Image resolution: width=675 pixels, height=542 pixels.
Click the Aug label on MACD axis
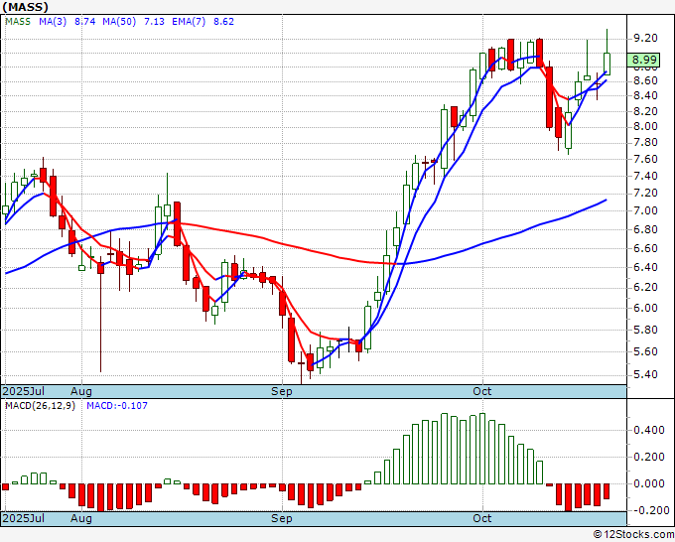81,518
